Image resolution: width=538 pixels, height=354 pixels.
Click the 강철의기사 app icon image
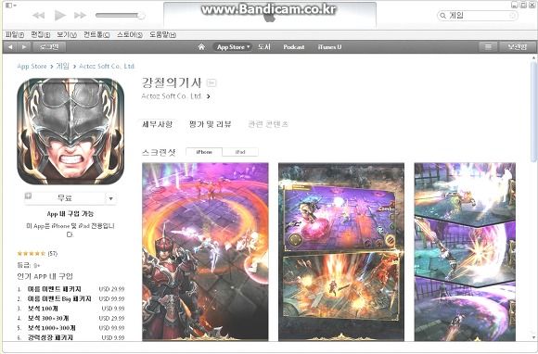pyautogui.click(x=70, y=132)
